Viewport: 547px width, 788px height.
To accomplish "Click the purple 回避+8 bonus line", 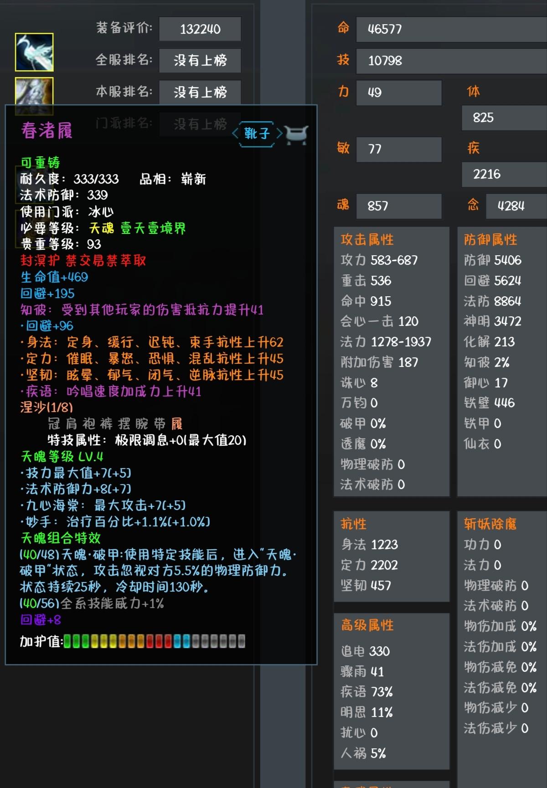I will (x=41, y=620).
